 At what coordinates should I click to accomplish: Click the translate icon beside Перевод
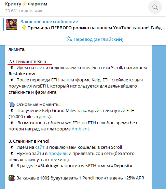point(69,39)
